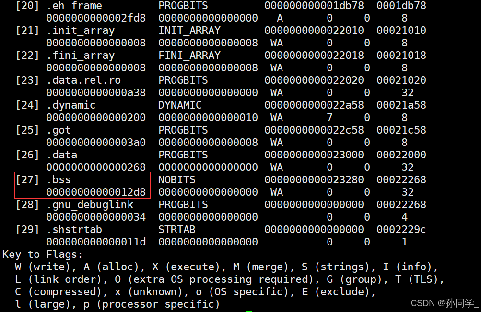Click offset 00021018
The image size is (481, 312).
(401, 56)
